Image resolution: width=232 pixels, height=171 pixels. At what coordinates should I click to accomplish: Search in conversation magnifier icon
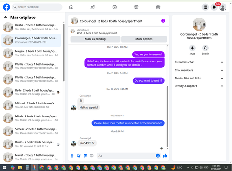206,48
